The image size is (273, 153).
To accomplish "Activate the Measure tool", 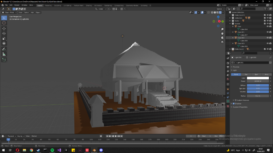I will 4,54.
